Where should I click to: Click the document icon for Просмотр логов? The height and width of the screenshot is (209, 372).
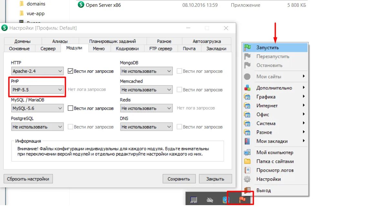coord(247,170)
